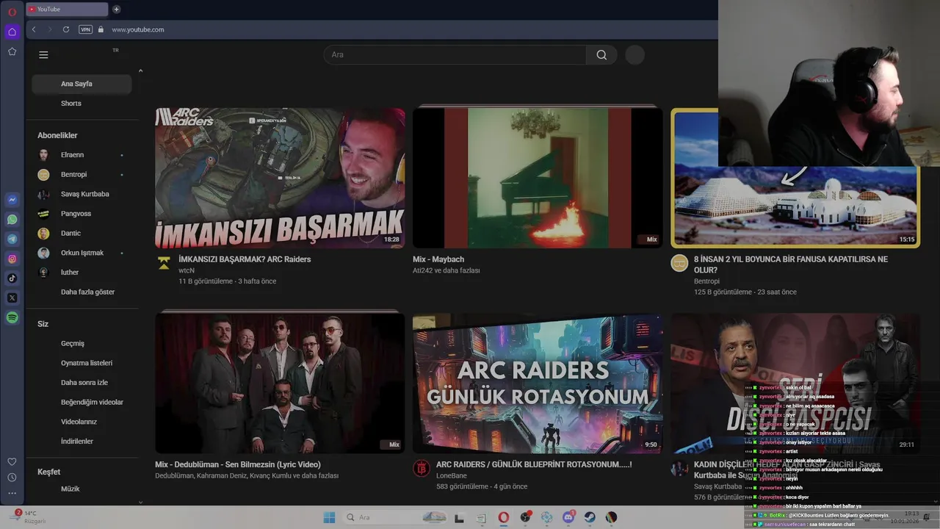
Task: Toggle the Opera VPN badge
Action: 86,29
